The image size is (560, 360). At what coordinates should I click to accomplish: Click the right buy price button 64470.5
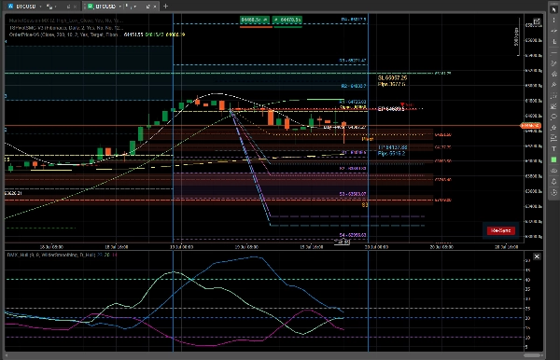[287, 20]
